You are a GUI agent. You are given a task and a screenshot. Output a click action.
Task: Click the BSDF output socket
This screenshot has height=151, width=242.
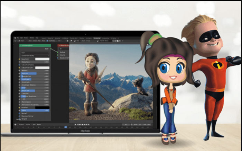51,49
